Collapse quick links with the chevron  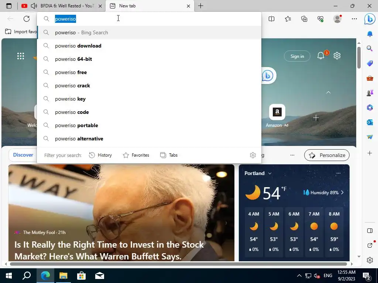pos(328,92)
